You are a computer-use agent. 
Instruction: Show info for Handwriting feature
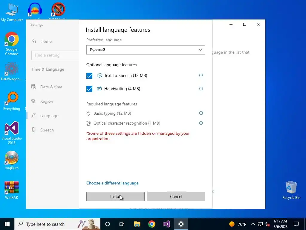click(201, 89)
